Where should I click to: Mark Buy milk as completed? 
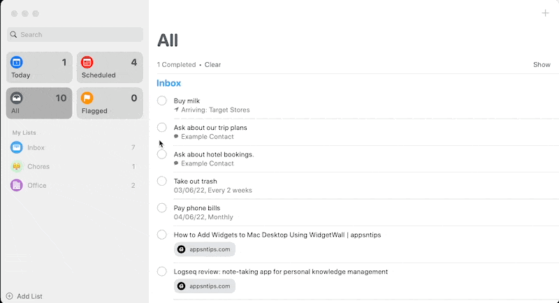point(162,101)
